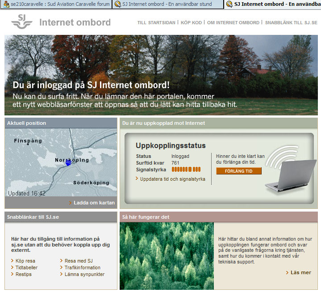The width and height of the screenshot is (321, 297).
Task: Click arrow beside Uppdatera tid och signalstyrka
Action: tap(137, 178)
